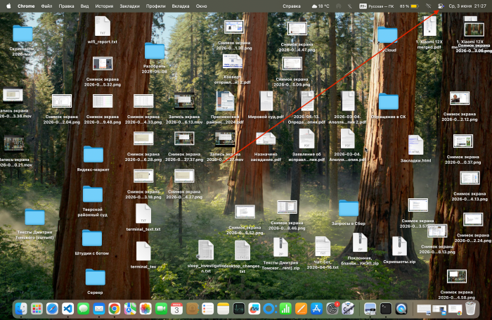Select the Заявление об исправл pdf file

pyautogui.click(x=306, y=145)
